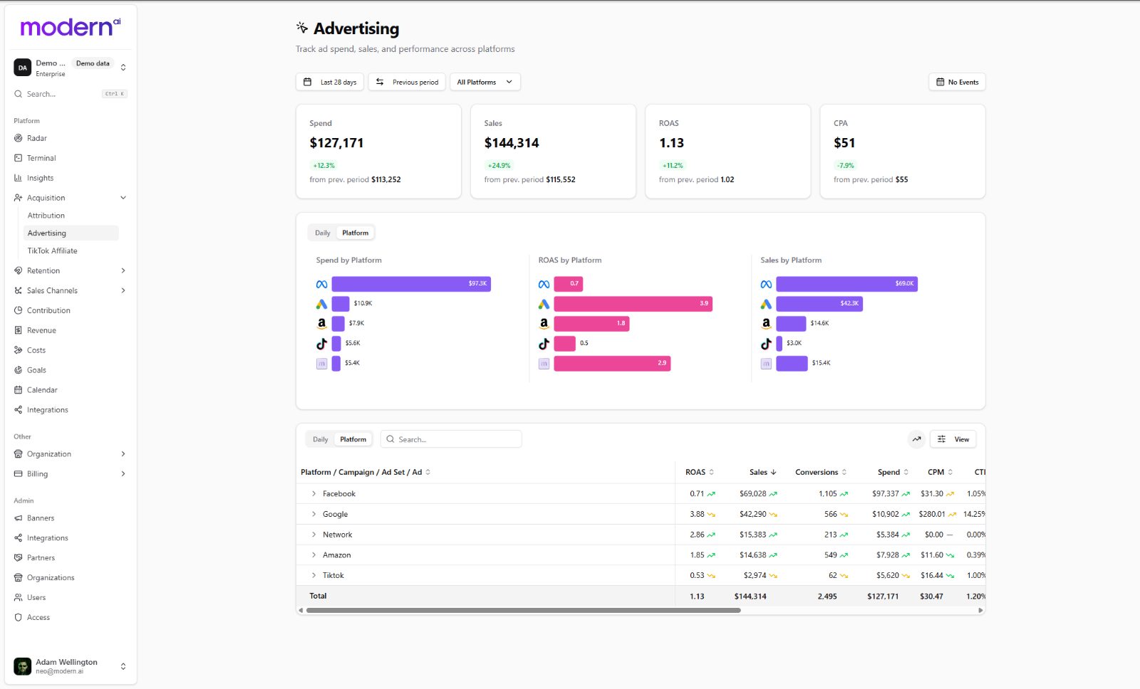Open the Contribution page
This screenshot has height=689, width=1140.
point(48,310)
